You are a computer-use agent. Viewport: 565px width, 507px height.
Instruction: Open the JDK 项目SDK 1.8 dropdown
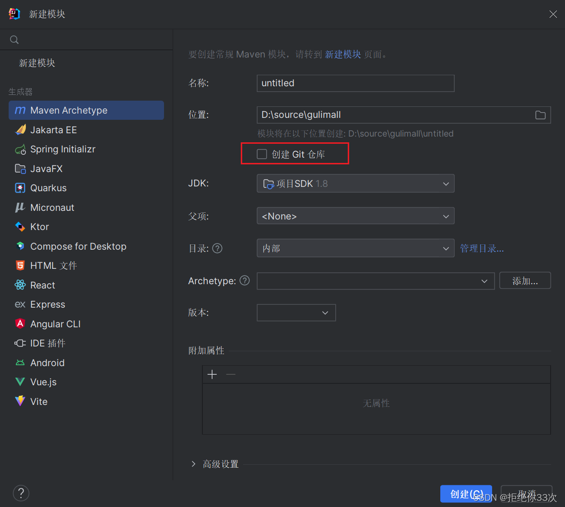click(355, 184)
